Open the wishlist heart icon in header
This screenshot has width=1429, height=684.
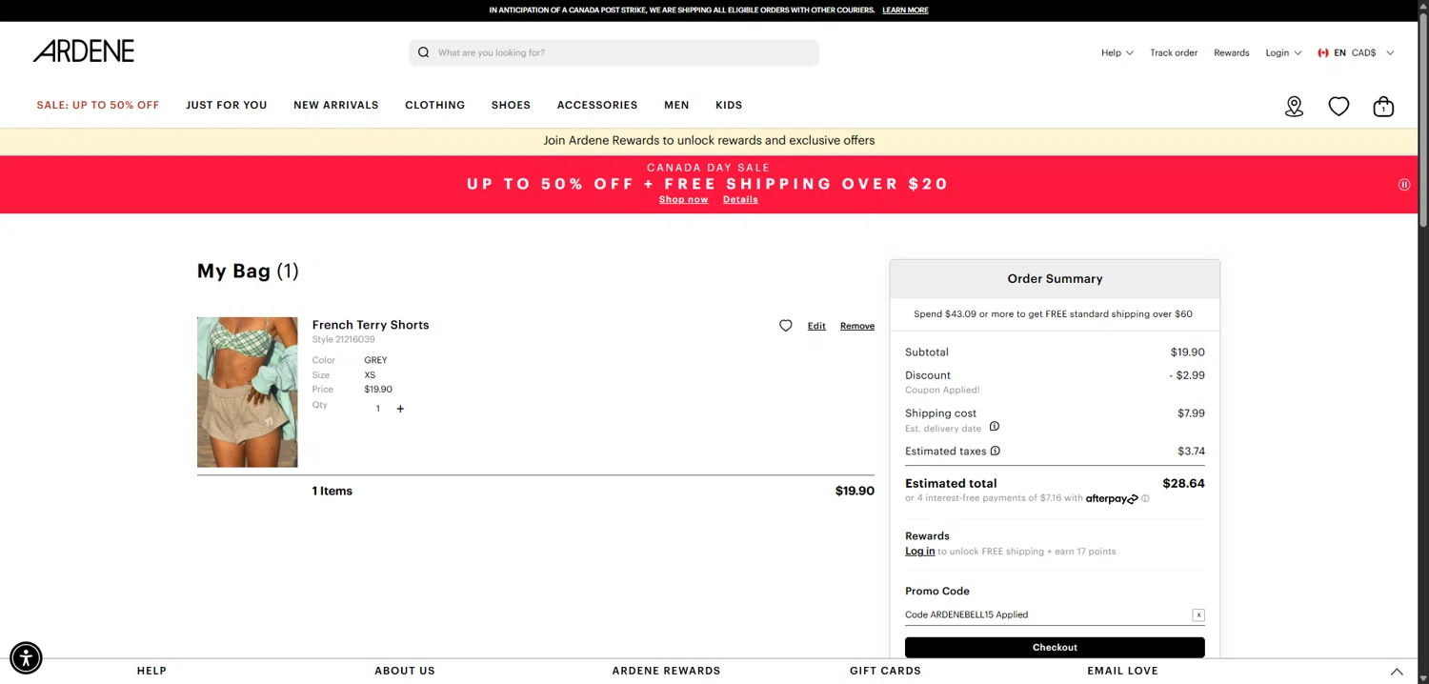coord(1338,107)
